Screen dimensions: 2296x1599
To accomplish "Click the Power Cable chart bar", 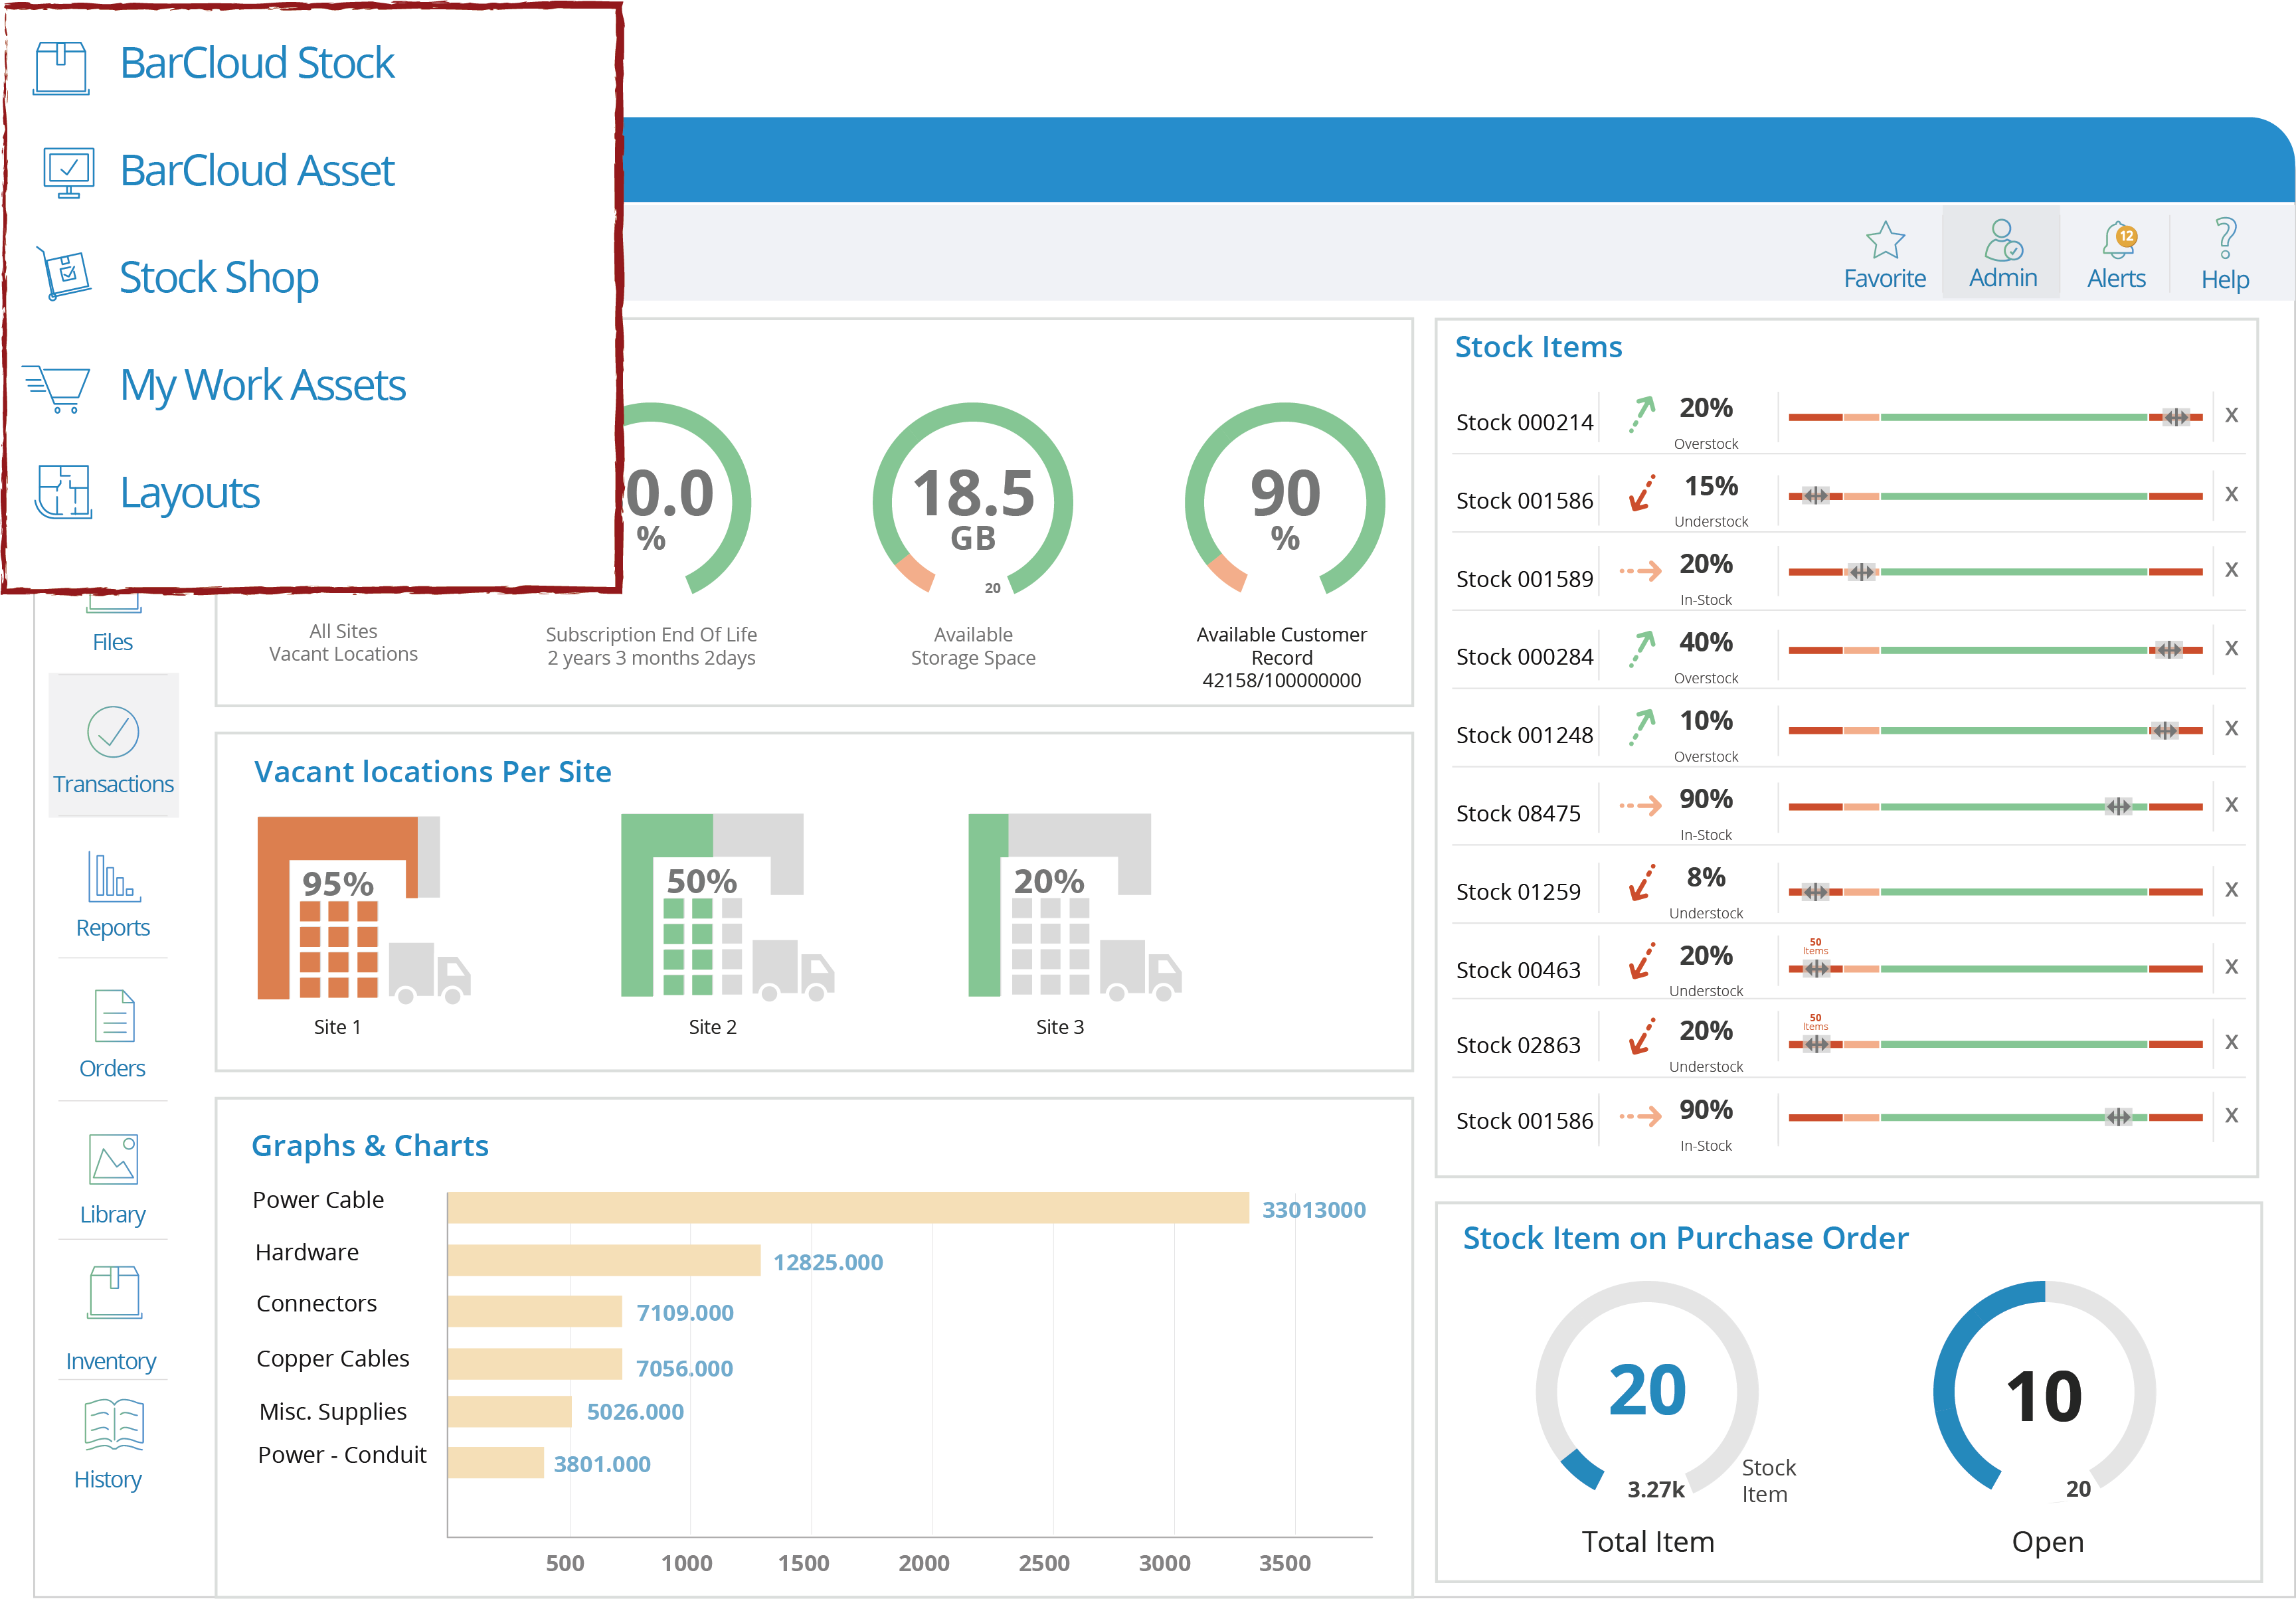I will (848, 1208).
